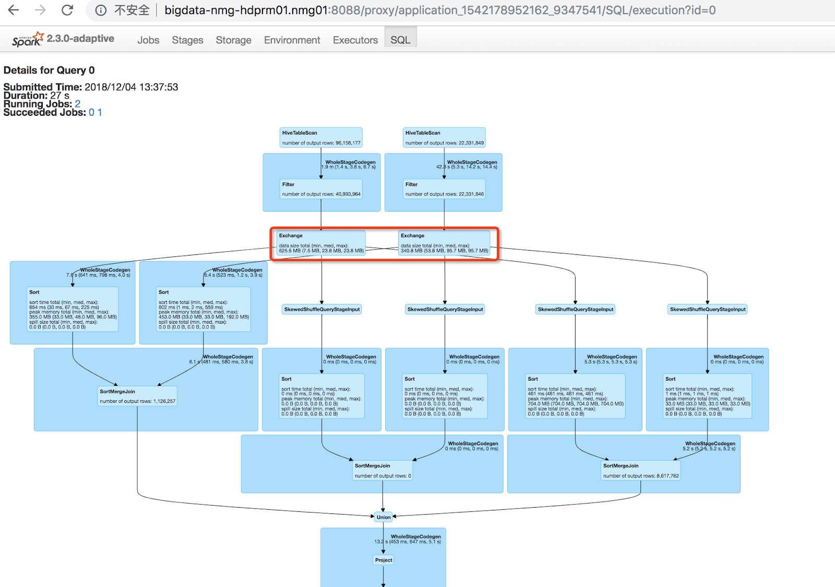Select the SQL tab

pos(400,40)
